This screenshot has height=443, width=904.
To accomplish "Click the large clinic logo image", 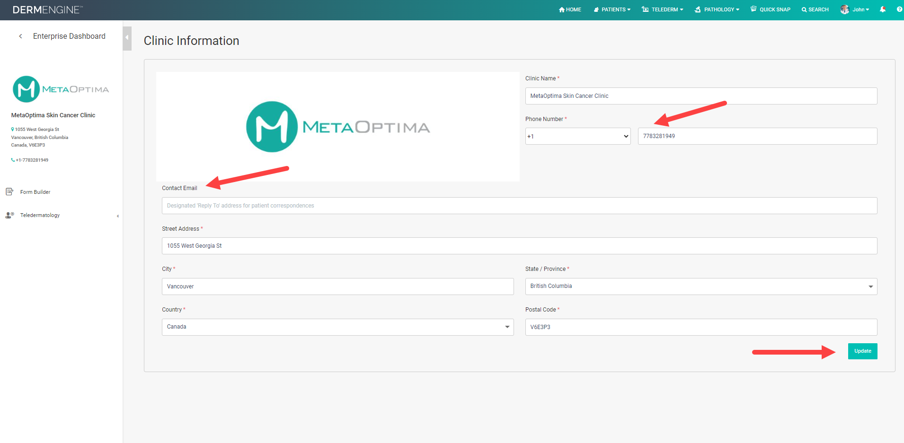I will coord(337,127).
